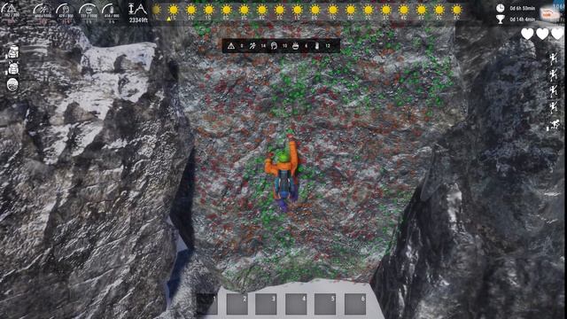567x319 pixels.
Task: Open the second gear bag icon below backpack
Action: tap(12, 68)
